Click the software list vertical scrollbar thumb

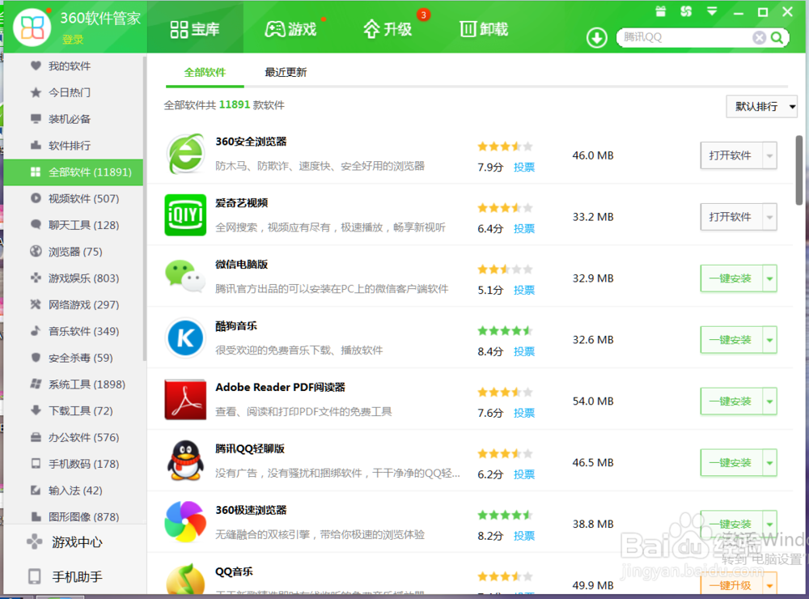pos(799,171)
